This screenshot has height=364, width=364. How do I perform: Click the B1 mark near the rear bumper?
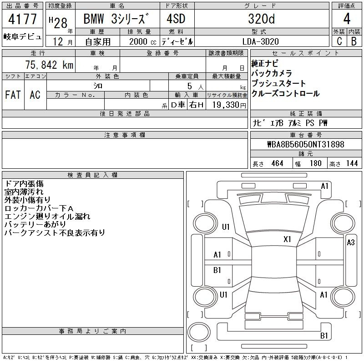(324, 336)
